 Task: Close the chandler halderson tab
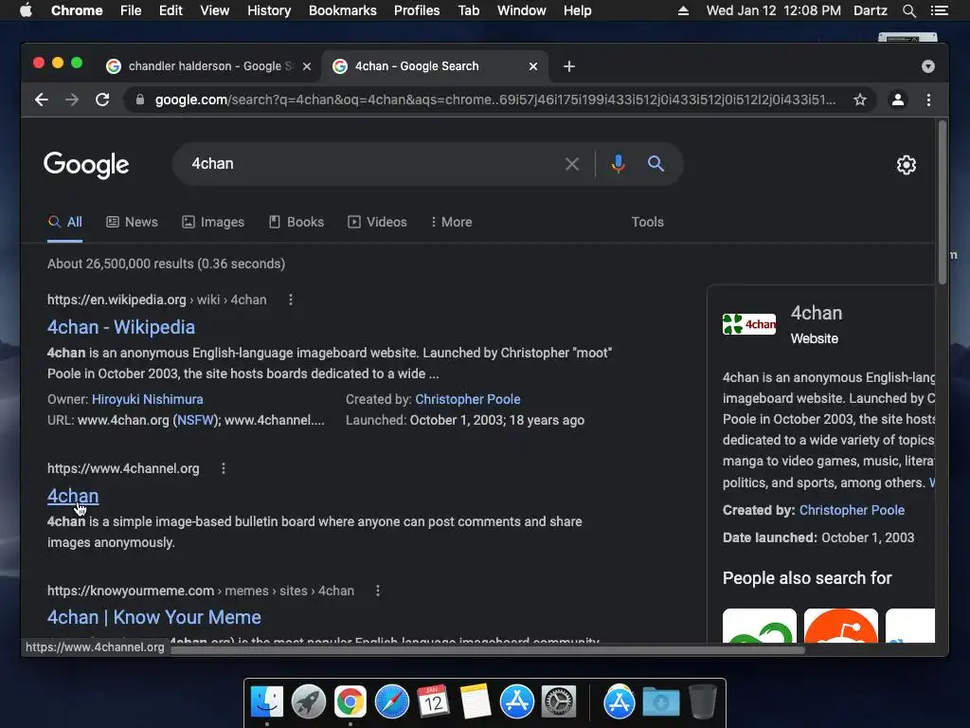[x=307, y=66]
